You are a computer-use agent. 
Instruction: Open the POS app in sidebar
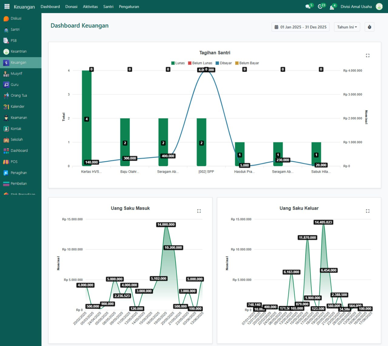pyautogui.click(x=14, y=162)
